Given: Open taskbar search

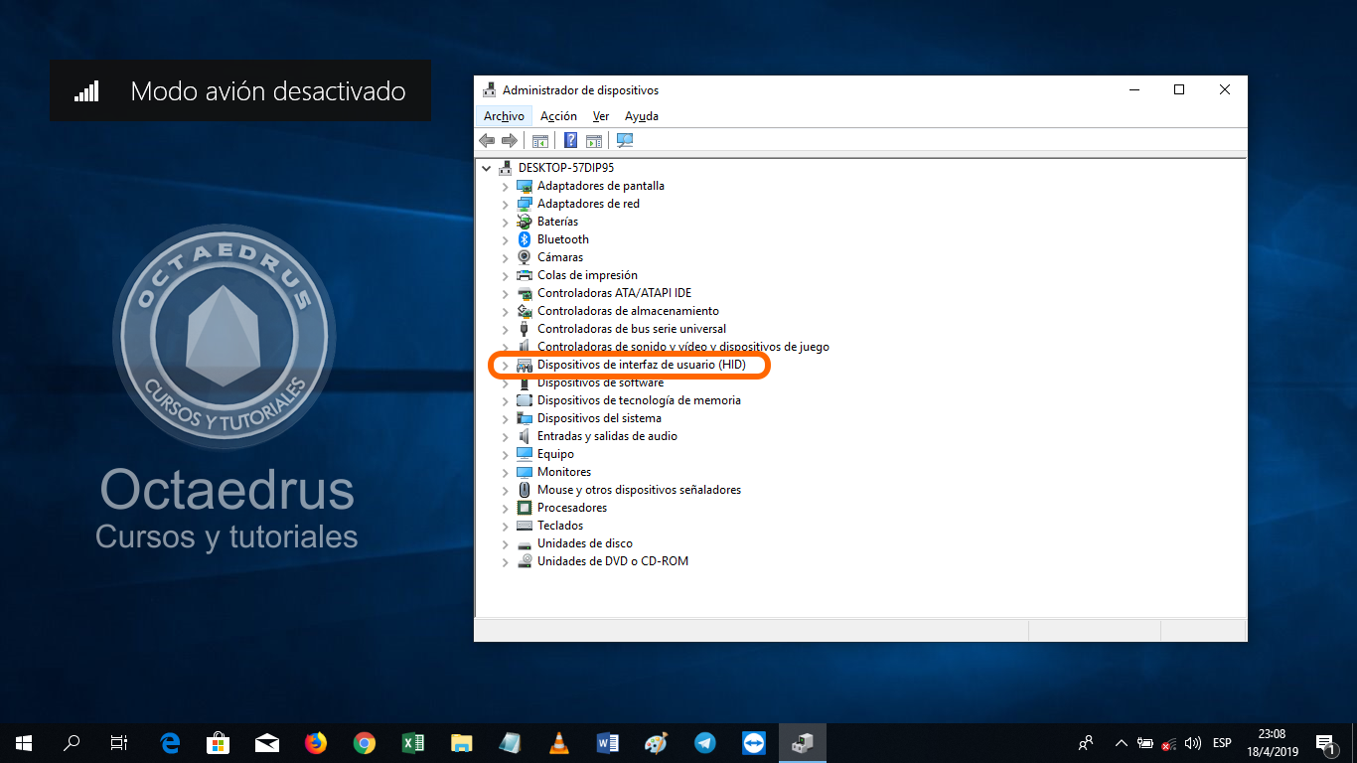Looking at the screenshot, I should (x=72, y=743).
